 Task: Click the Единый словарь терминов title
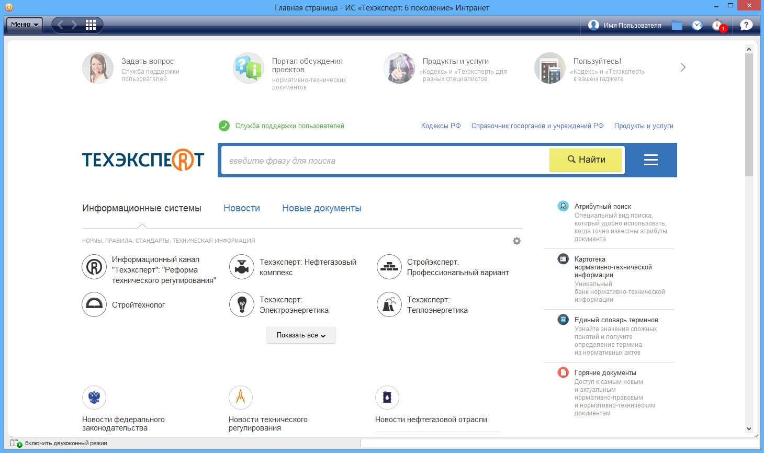[x=616, y=320]
